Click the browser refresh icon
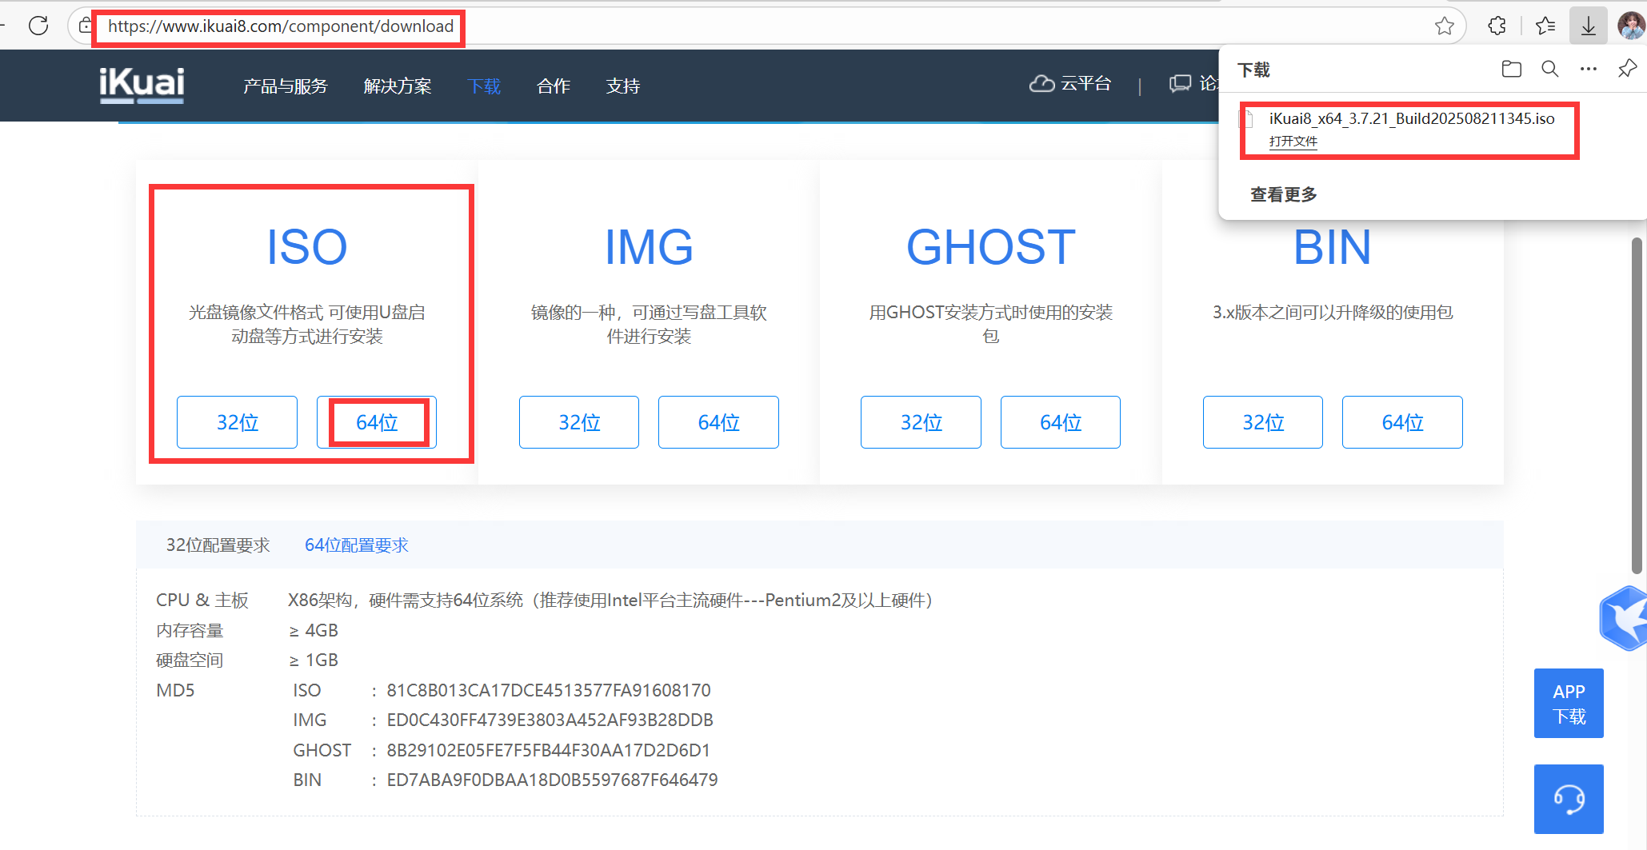The image size is (1647, 850). (x=38, y=26)
